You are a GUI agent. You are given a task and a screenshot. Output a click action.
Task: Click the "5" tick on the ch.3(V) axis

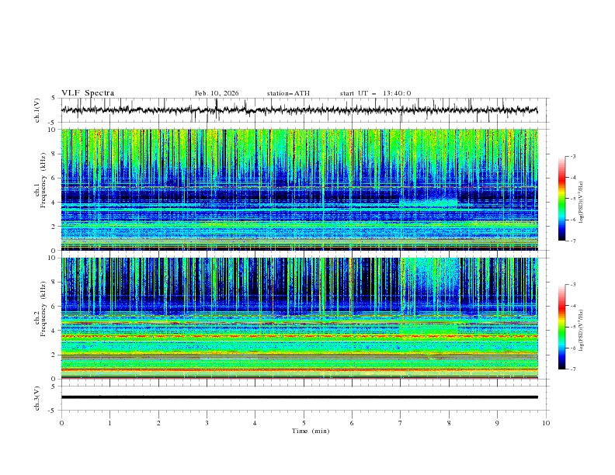pos(54,386)
